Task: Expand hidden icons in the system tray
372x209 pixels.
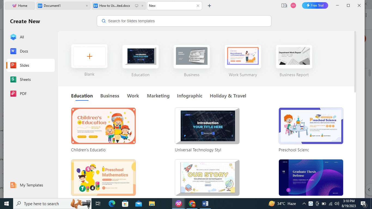Action: 304,204
